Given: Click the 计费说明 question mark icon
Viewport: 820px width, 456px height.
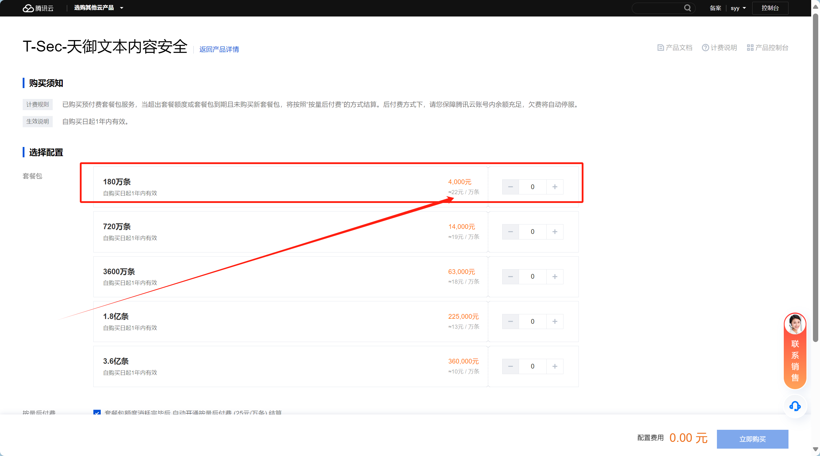Looking at the screenshot, I should point(705,48).
